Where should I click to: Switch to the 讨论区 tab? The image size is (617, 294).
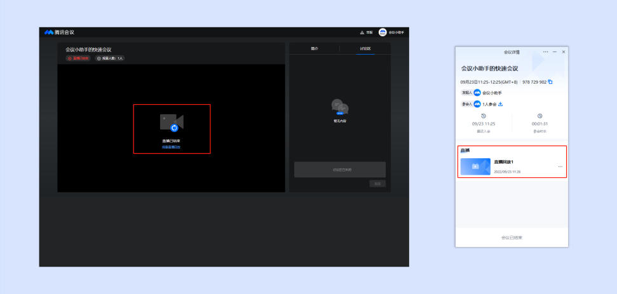pyautogui.click(x=365, y=48)
